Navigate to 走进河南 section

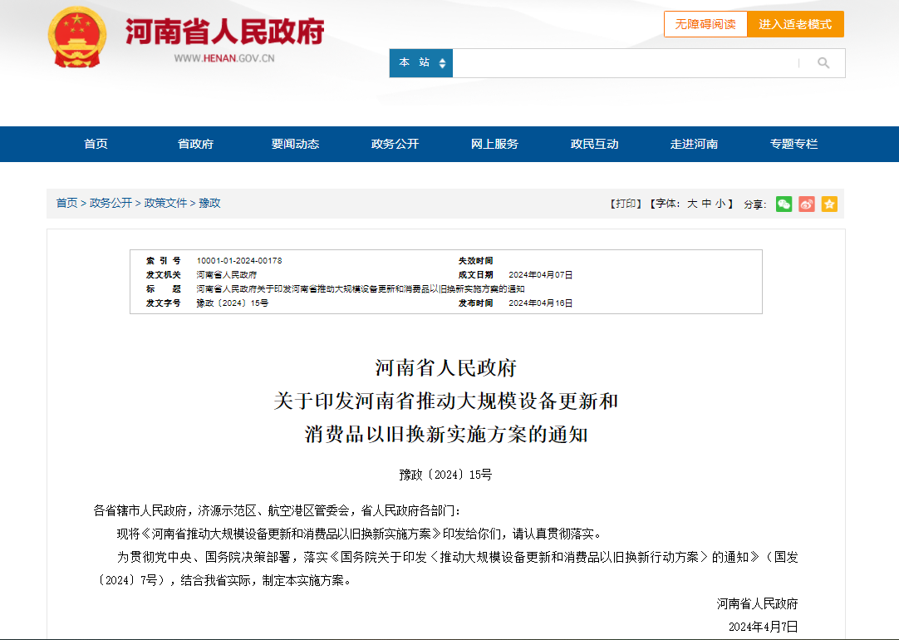(x=694, y=144)
